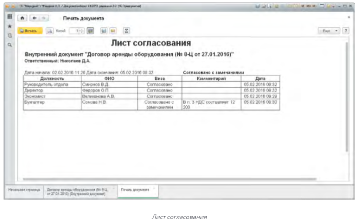This screenshot has height=224, width=364.
Task: Click the Sigma sum toolbar icon
Action: click(126, 31)
